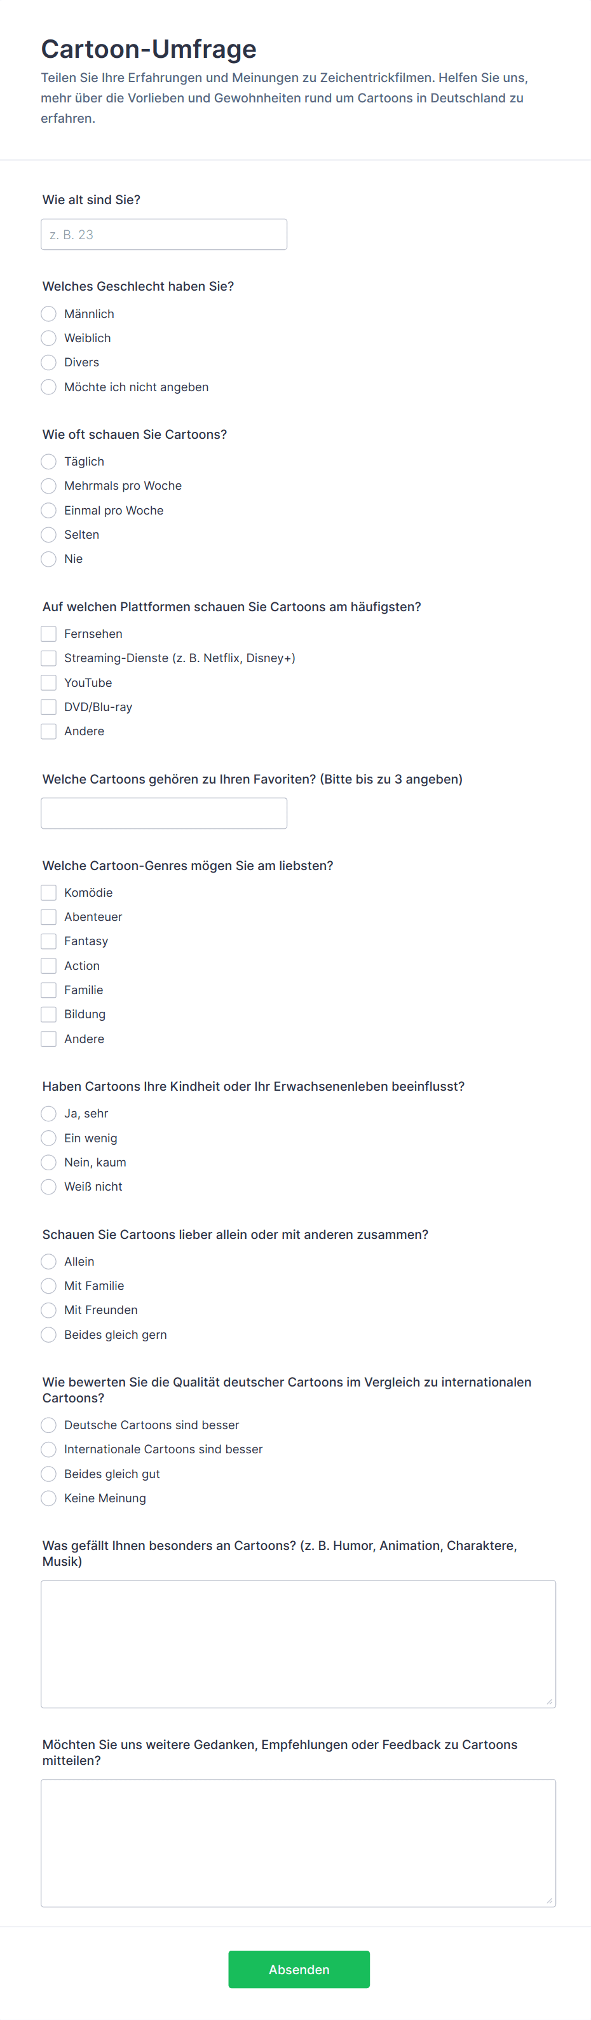Viewport: 591px width, 2020px height.
Task: Enable the 'YouTube' checkbox
Action: tap(48, 682)
